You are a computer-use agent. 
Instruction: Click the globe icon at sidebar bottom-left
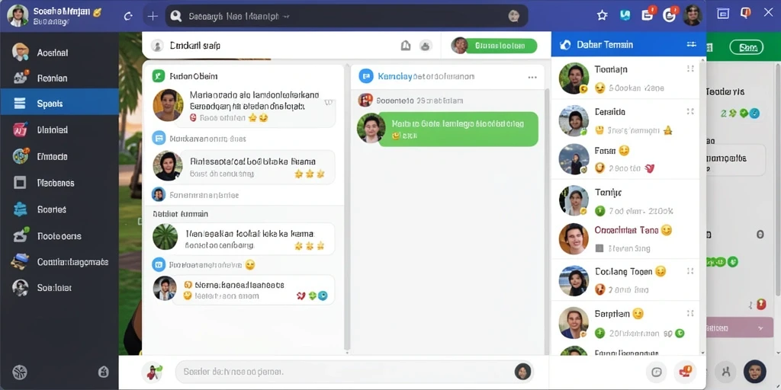(x=19, y=372)
